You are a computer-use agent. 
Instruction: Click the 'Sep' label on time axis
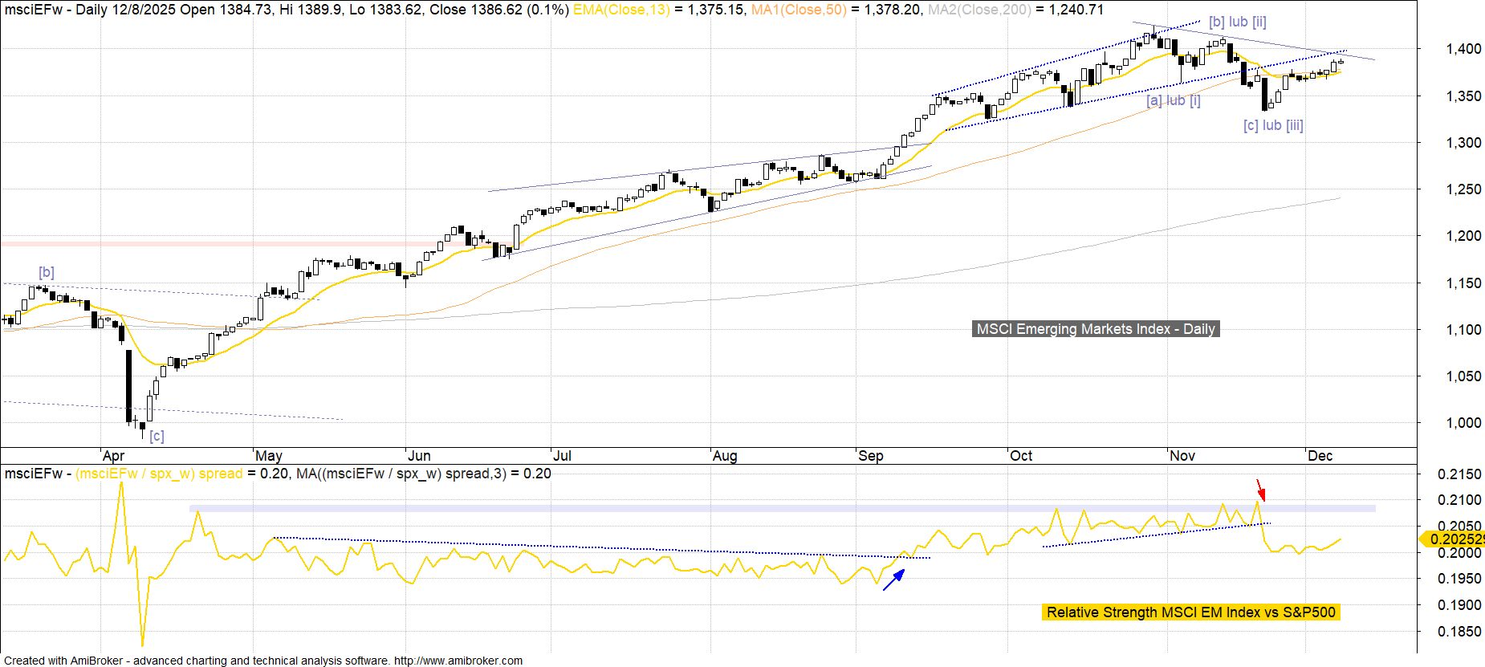[x=870, y=456]
